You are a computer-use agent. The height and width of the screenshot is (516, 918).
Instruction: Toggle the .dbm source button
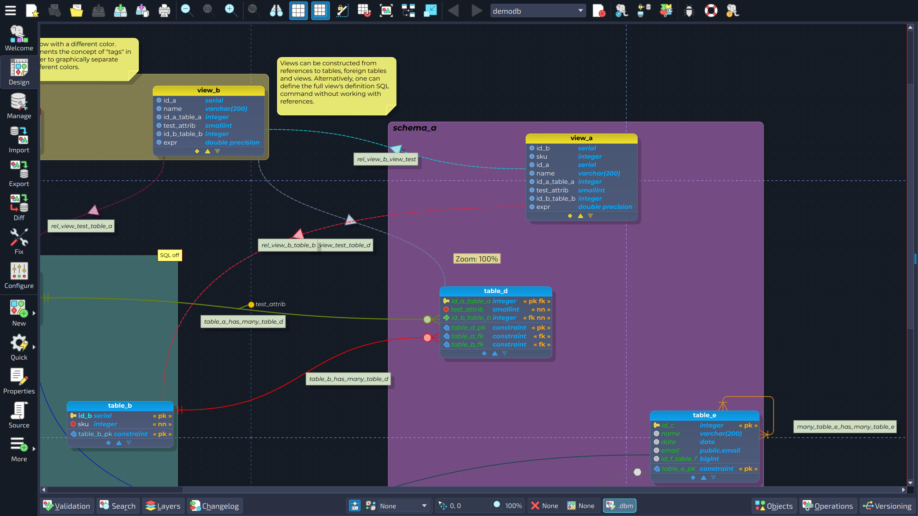(619, 506)
